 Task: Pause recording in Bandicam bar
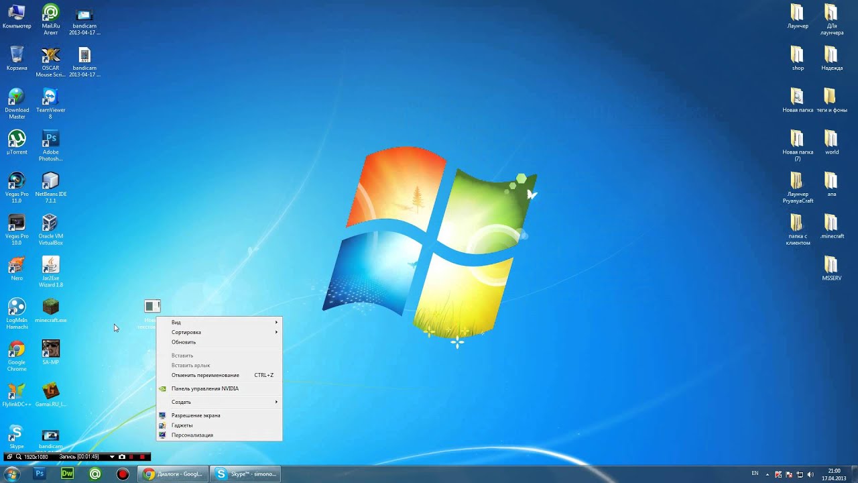[132, 457]
